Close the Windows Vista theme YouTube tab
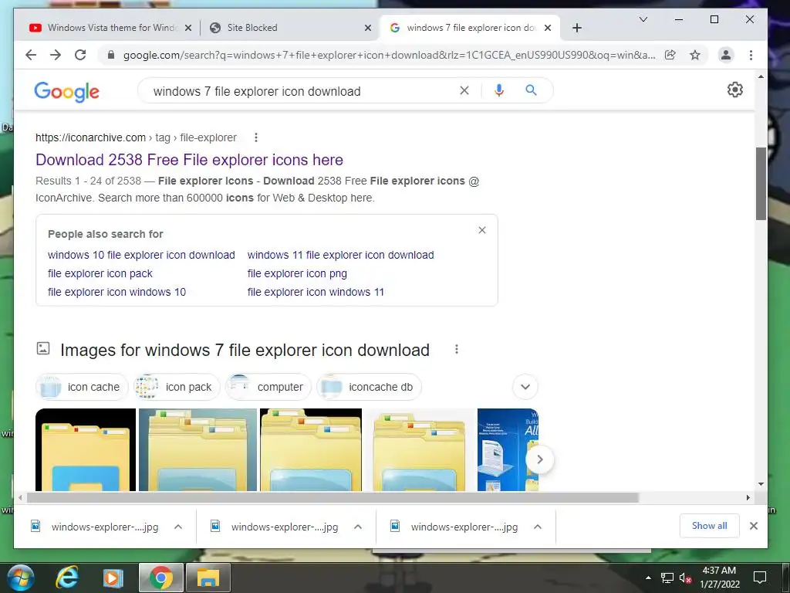 188,28
